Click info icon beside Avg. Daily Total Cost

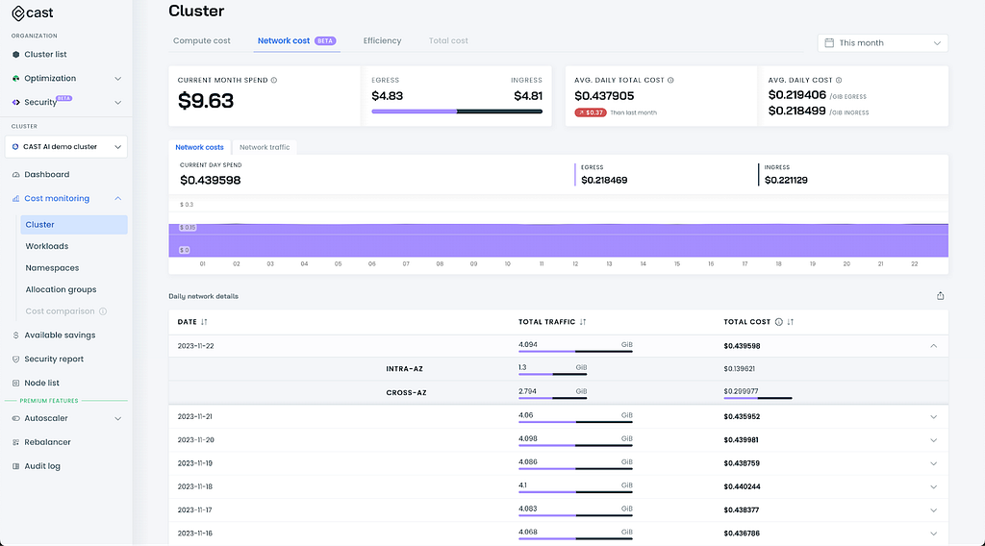pos(670,81)
